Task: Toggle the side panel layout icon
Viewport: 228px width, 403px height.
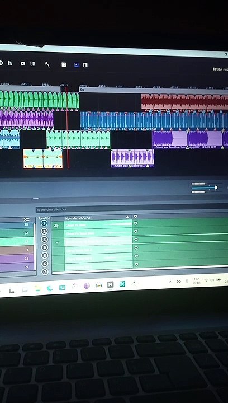Action: click(x=85, y=65)
